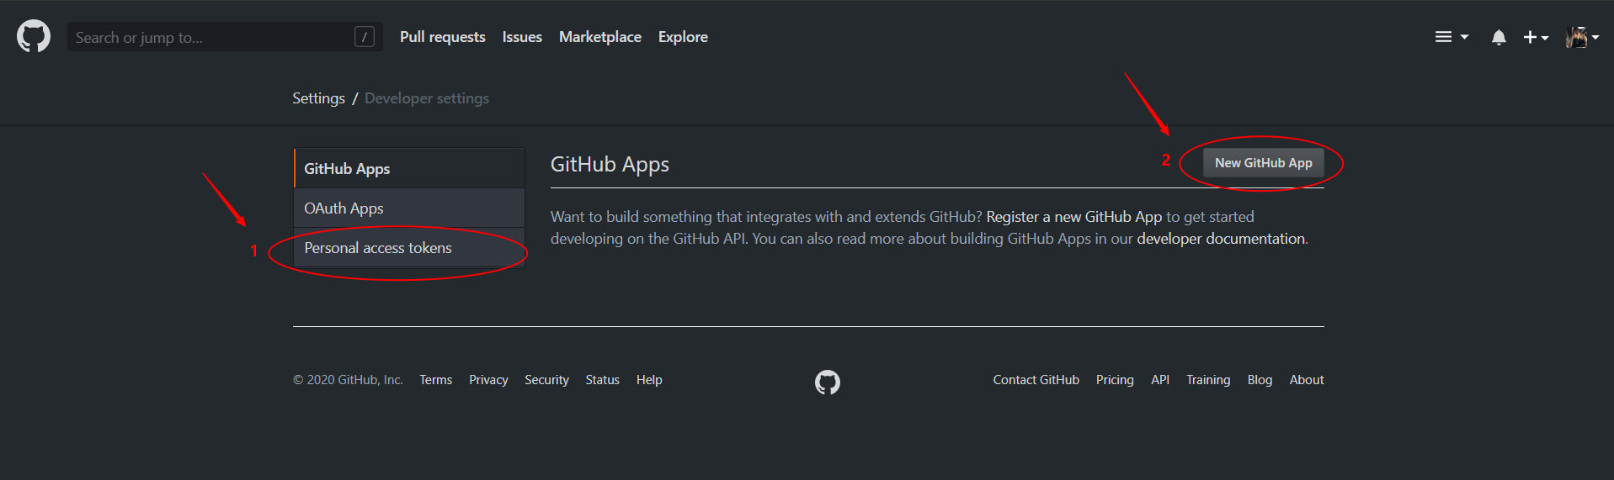Screen dimensions: 1614x480
Task: Click the slash shortcut key icon in search
Action: [x=365, y=37]
